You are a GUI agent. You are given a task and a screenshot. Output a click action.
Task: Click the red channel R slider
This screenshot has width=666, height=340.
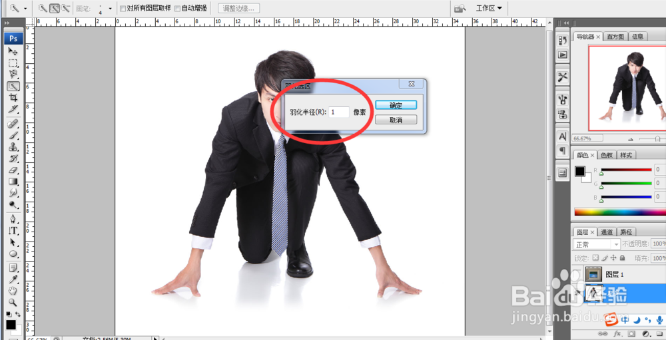[626, 170]
